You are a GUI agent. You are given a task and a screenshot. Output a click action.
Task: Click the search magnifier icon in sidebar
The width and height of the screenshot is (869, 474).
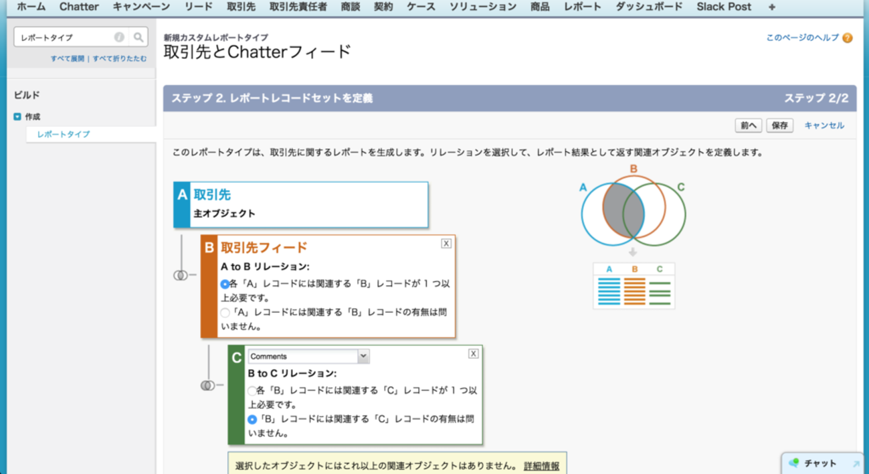click(138, 37)
